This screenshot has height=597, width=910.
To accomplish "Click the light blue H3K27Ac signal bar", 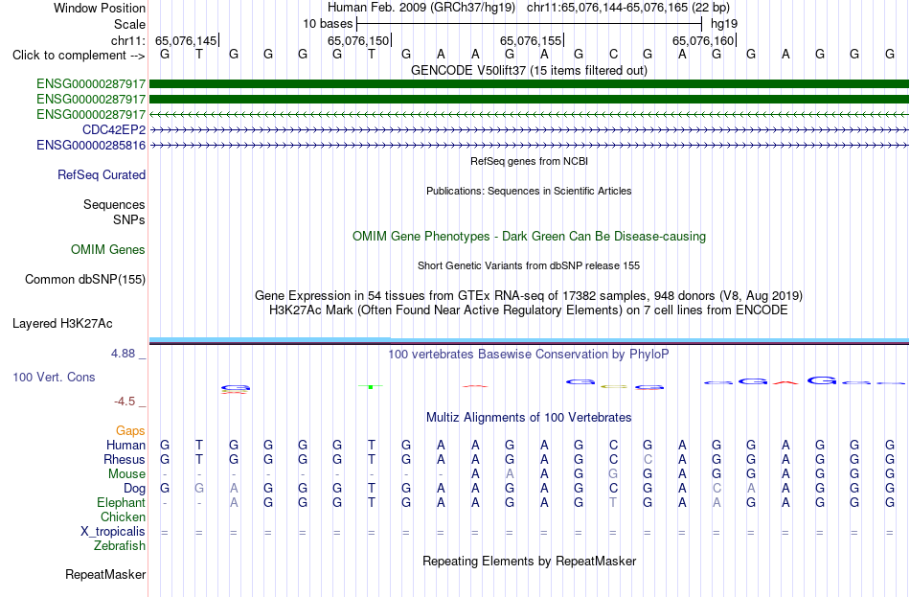I will tap(529, 340).
